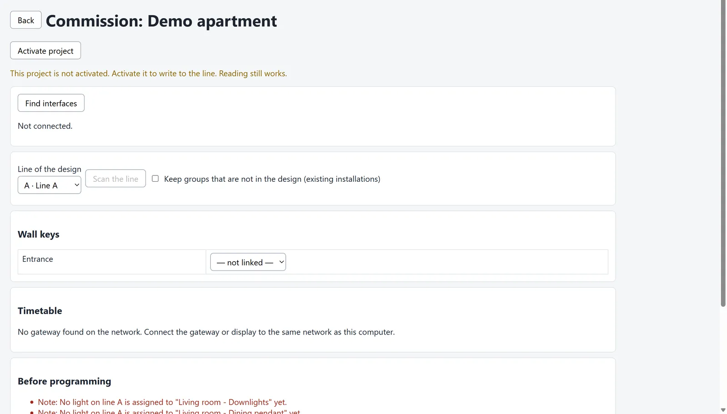
Task: Click the note about Living room - Downlights
Action: 162,402
